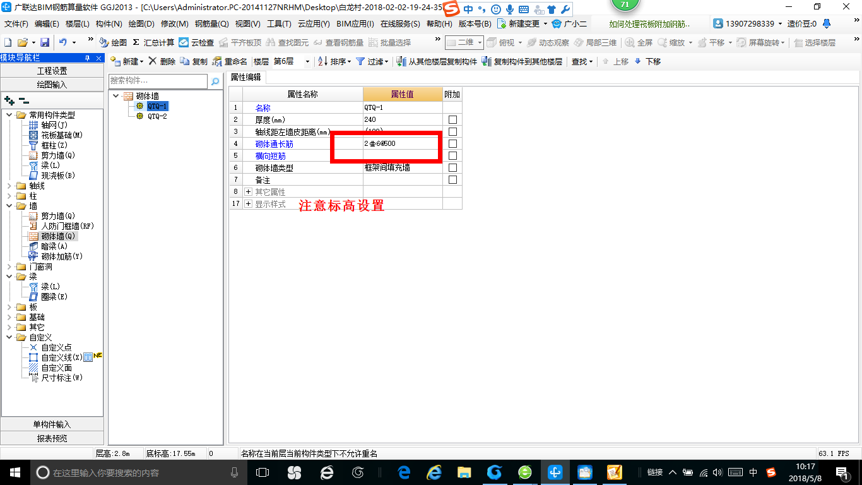The width and height of the screenshot is (862, 485).
Task: Expand 轴线 folder in navigation tree
Action: click(9, 186)
